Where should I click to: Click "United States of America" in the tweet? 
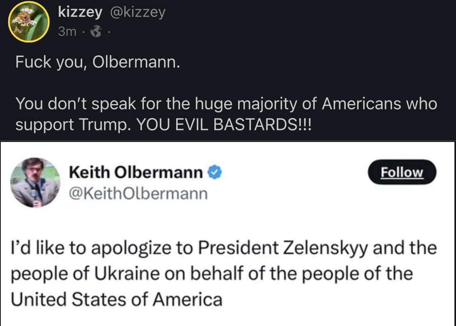(116, 299)
